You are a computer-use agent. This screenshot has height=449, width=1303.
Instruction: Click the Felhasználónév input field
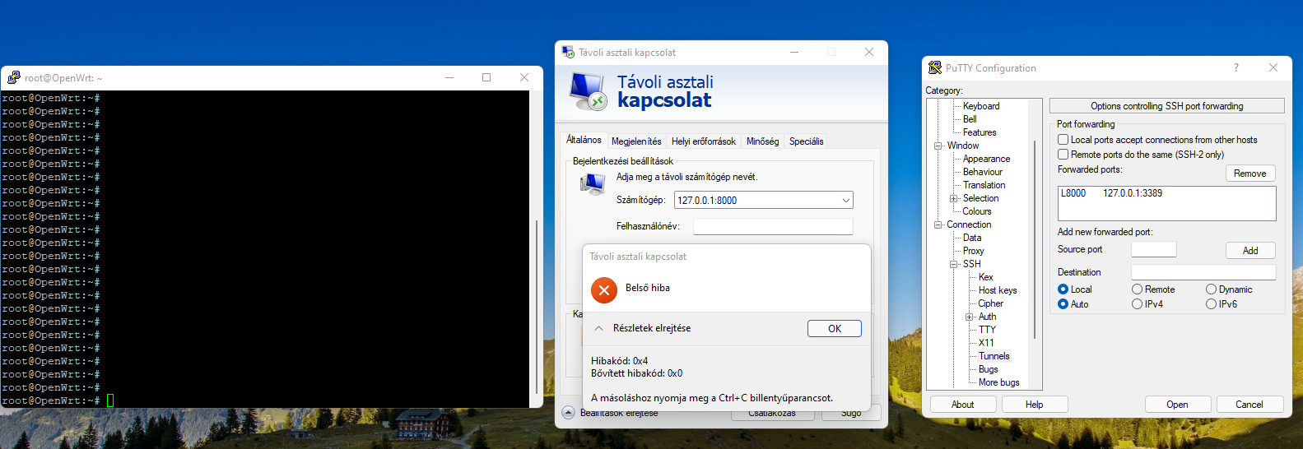pyautogui.click(x=773, y=226)
